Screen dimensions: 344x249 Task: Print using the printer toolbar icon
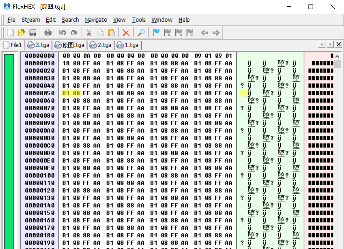pos(47,33)
